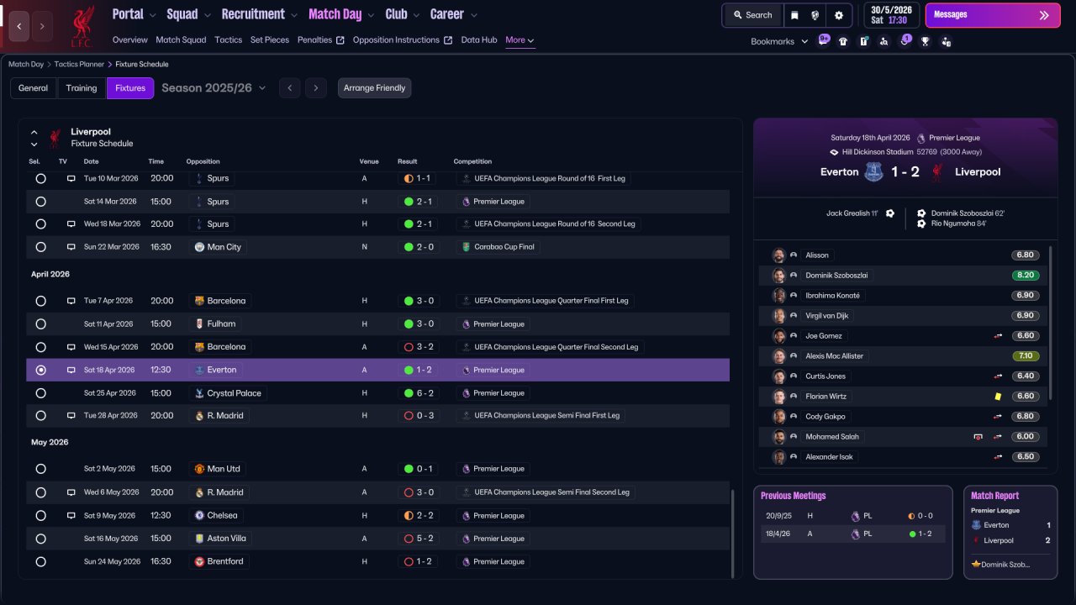Viewport: 1076px width, 605px height.
Task: Open the Messages button
Action: 993,15
